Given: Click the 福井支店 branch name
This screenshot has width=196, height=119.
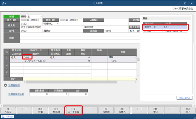Looking at the screenshot, I should (89, 27).
